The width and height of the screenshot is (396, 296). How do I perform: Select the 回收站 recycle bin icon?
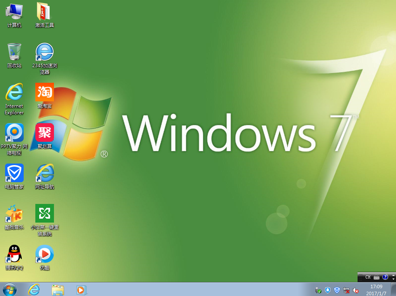click(14, 56)
